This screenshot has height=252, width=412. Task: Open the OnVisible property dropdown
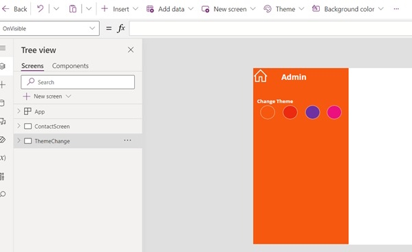[49, 28]
